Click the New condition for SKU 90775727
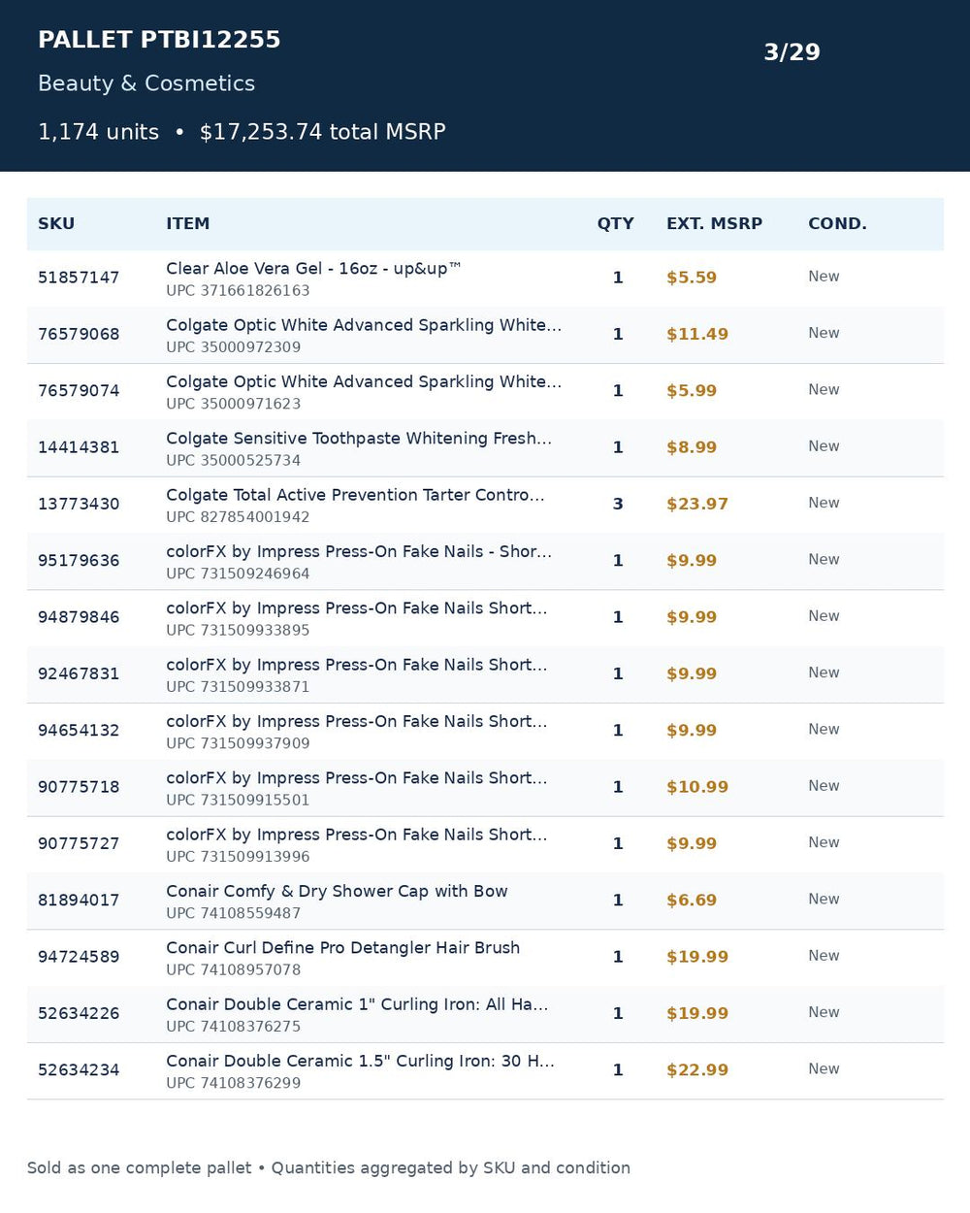The image size is (970, 1213). tap(824, 843)
